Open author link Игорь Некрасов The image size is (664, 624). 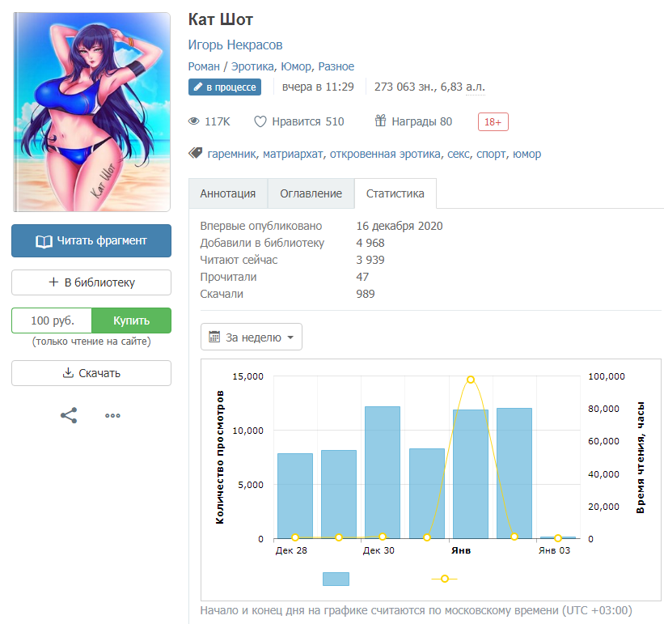point(235,45)
